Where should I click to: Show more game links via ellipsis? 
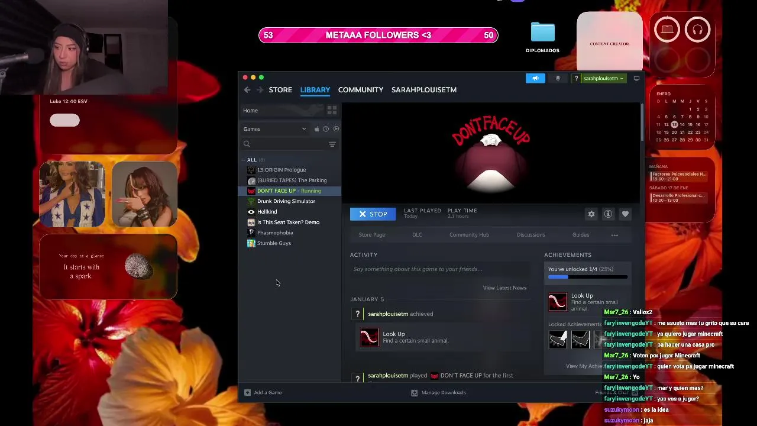[614, 235]
